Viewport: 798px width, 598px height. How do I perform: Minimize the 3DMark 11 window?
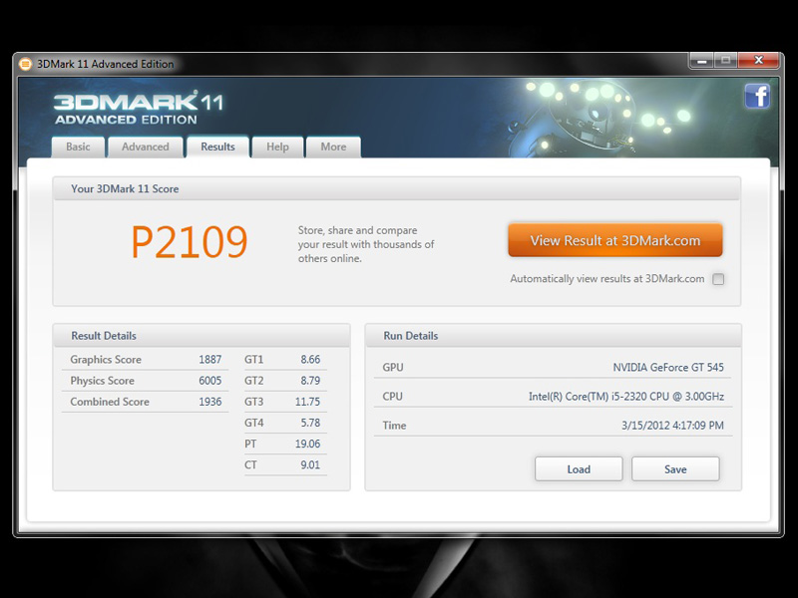click(x=701, y=61)
